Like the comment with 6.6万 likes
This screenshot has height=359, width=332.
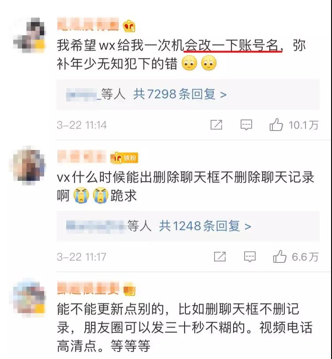point(279,256)
